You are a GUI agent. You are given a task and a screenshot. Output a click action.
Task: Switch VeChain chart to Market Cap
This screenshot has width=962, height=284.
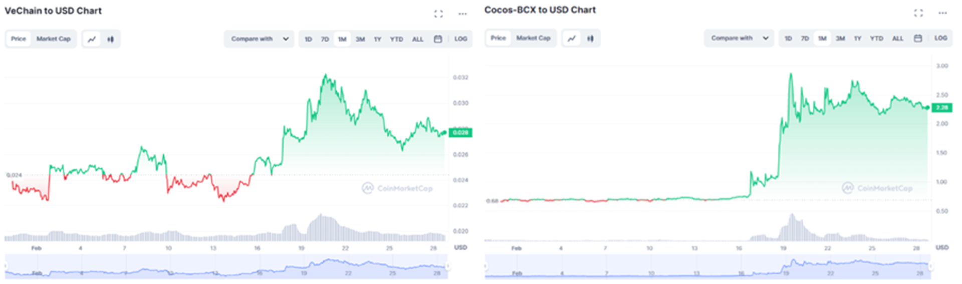(54, 39)
